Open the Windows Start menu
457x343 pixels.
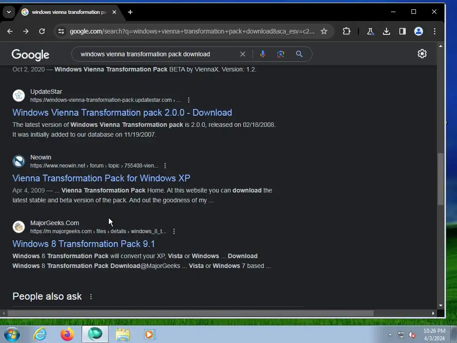(x=12, y=335)
